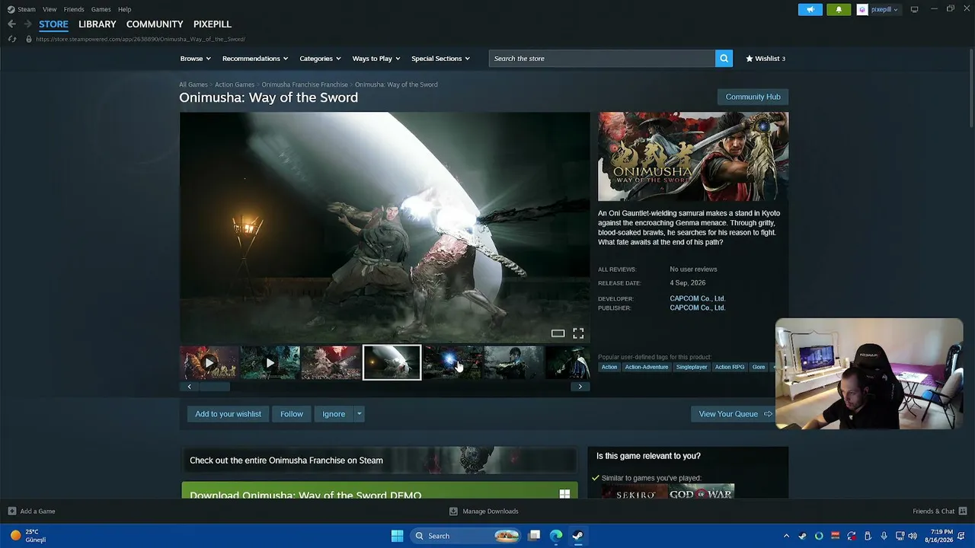Open Task View on the taskbar

point(535,536)
